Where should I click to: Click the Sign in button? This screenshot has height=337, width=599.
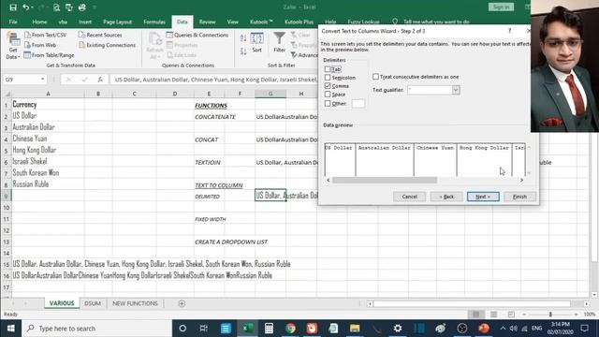501,7
